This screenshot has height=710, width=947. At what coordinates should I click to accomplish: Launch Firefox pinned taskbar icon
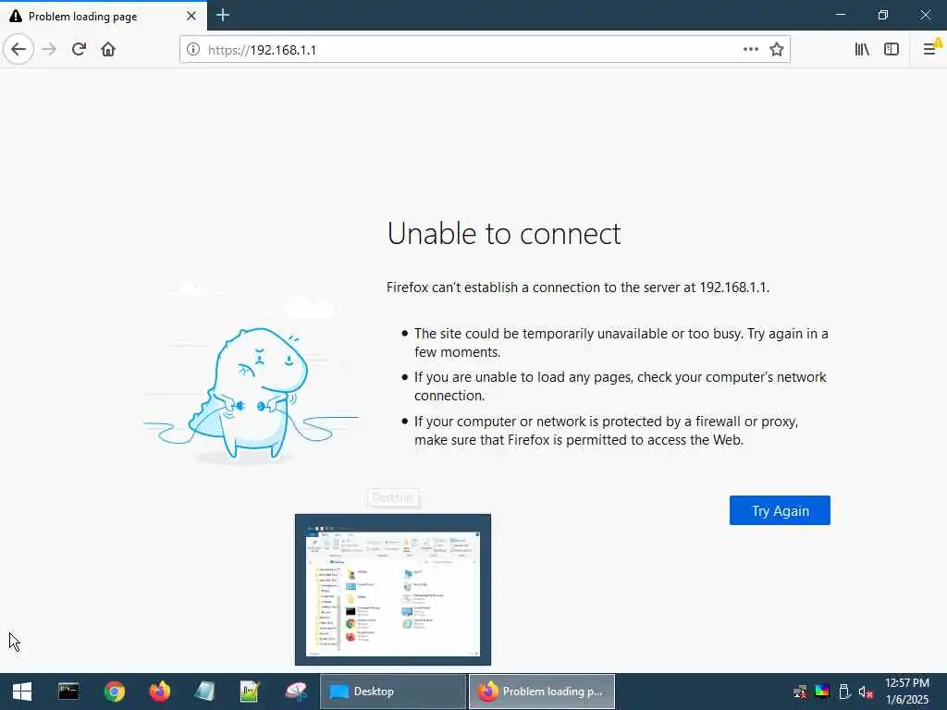160,692
